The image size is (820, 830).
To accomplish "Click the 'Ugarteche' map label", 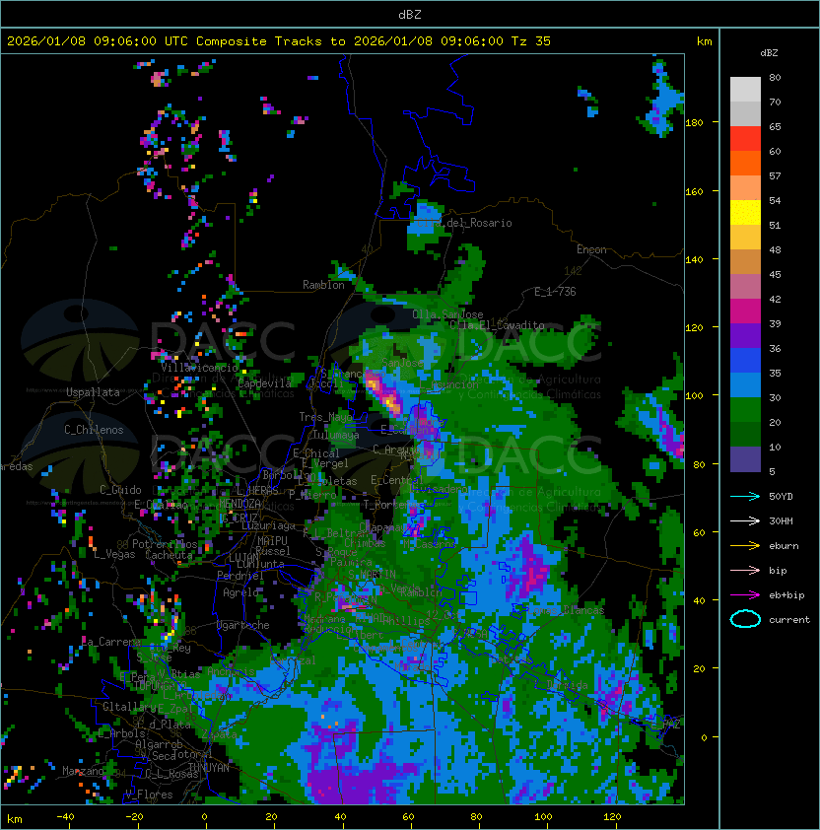I will 243,625.
